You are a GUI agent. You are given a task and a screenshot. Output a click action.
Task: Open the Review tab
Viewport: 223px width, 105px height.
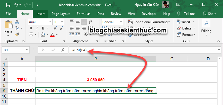(116, 14)
